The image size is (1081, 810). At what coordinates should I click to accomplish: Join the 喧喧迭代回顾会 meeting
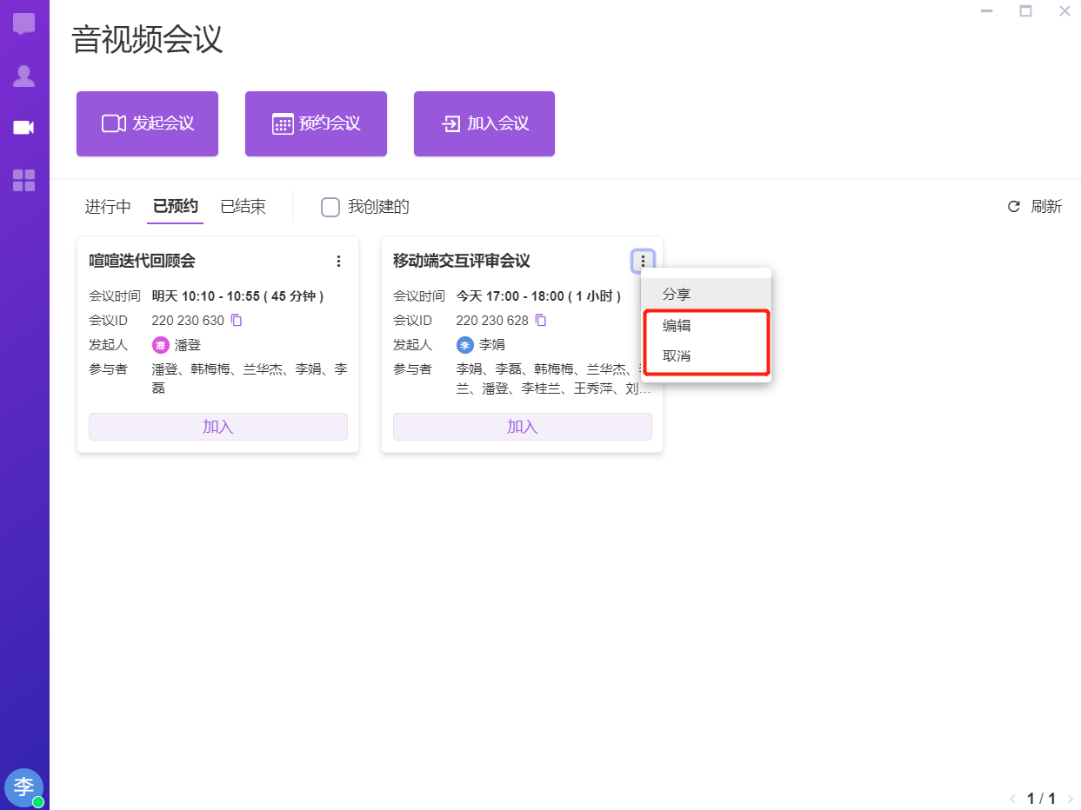(218, 427)
